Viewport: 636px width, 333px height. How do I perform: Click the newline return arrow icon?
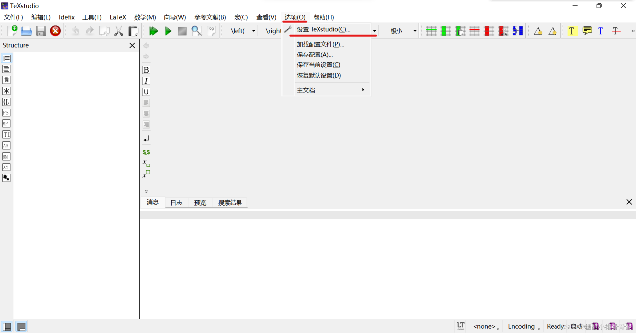(146, 139)
